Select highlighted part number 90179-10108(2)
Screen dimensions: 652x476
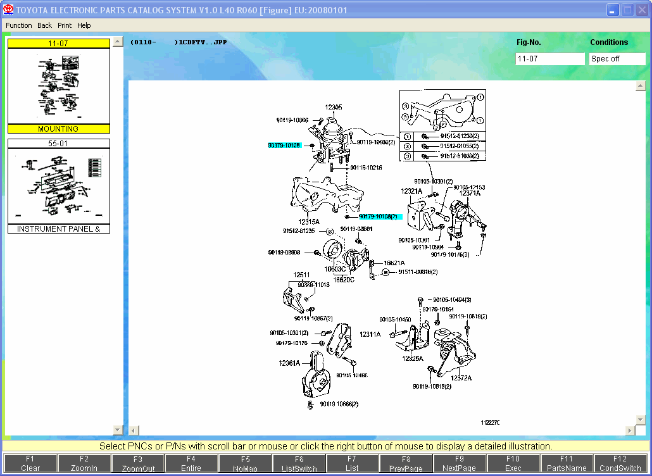click(380, 216)
